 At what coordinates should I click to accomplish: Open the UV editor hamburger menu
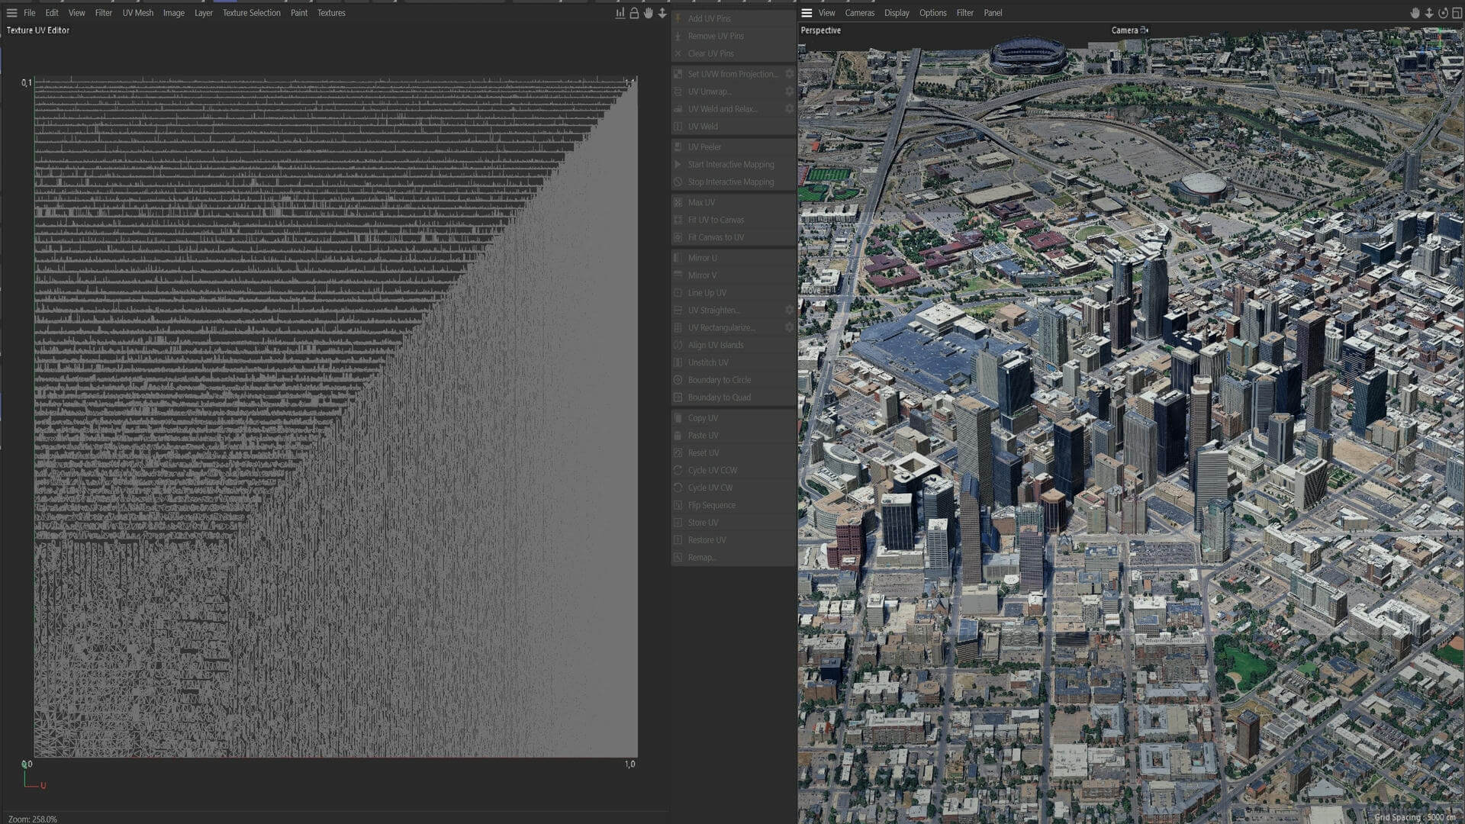coord(11,13)
